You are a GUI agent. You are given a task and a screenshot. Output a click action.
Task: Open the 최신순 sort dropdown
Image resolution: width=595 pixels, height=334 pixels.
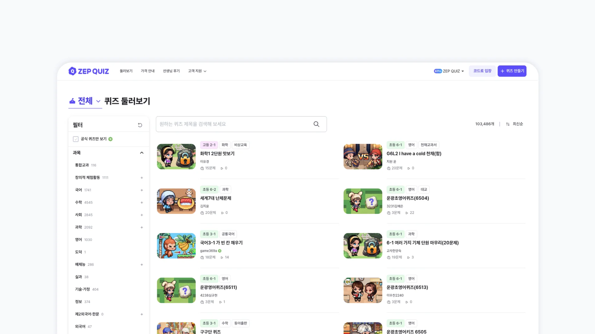click(x=514, y=124)
